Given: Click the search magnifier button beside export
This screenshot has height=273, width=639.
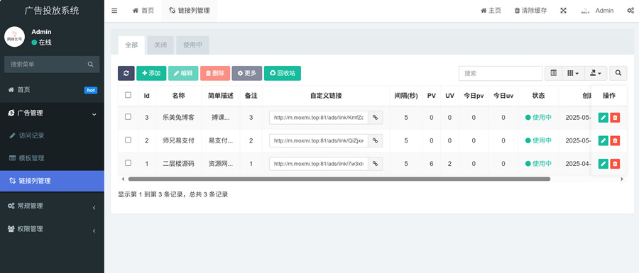Looking at the screenshot, I should 618,73.
